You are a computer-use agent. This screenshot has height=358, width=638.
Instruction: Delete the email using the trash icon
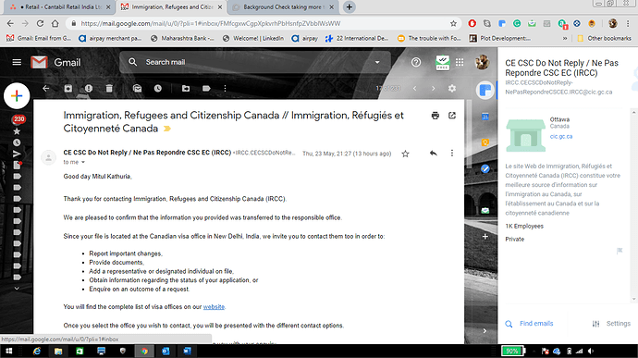pos(109,89)
